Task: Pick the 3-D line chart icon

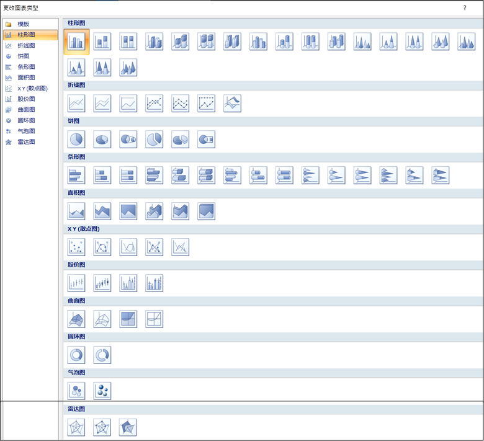Action: pos(232,104)
